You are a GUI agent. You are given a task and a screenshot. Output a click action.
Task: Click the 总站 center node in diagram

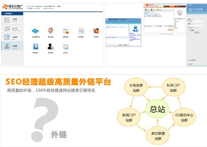pyautogui.click(x=157, y=109)
